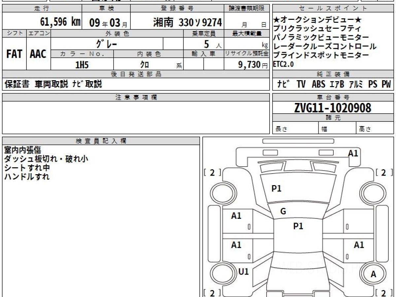The width and height of the screenshot is (396, 297).
Task: Select the エアB equipment entry
Action: point(337,84)
